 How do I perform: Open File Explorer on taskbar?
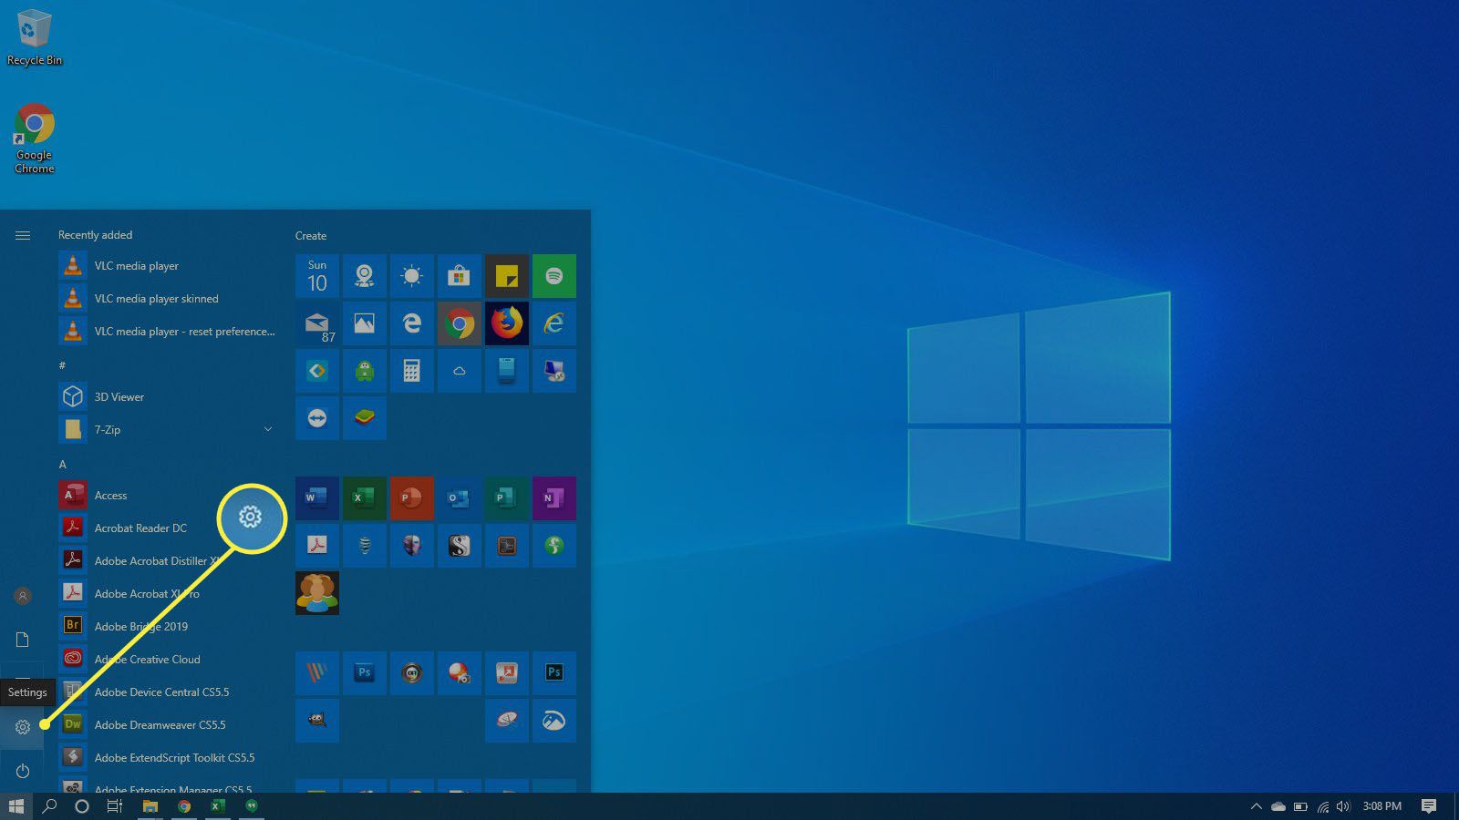coord(150,806)
